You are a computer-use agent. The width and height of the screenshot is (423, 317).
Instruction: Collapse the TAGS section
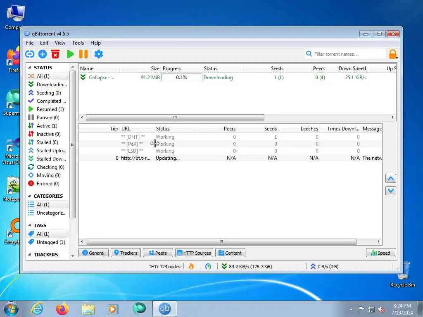click(x=29, y=225)
